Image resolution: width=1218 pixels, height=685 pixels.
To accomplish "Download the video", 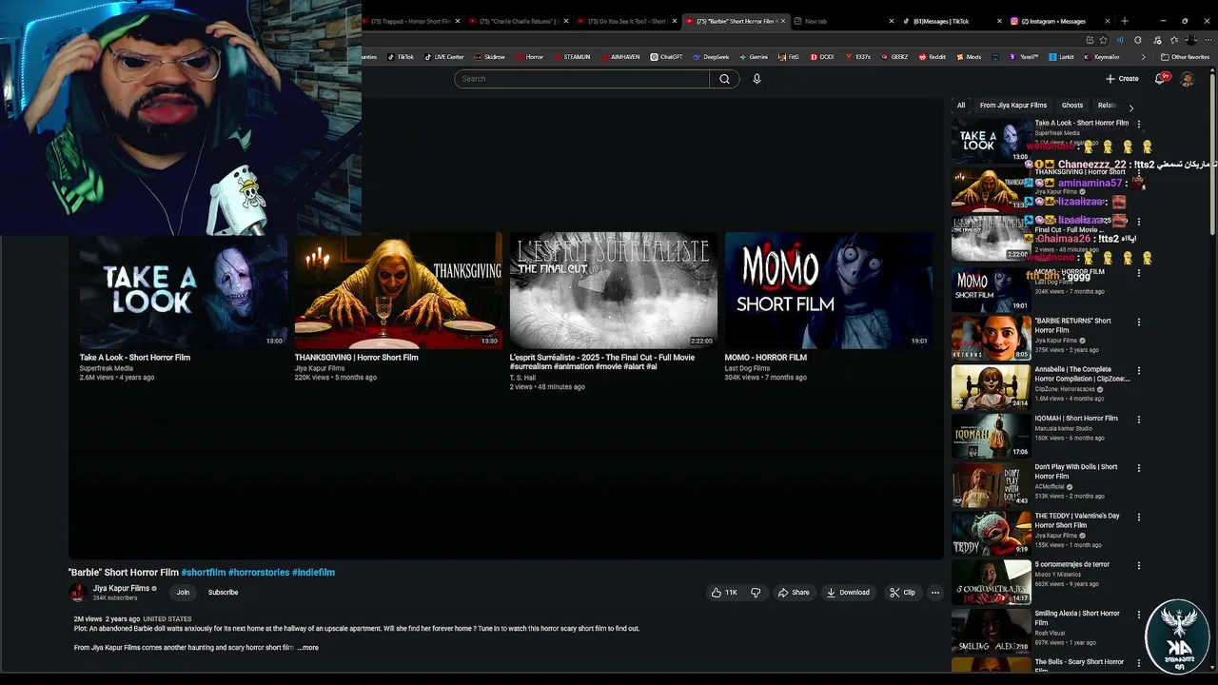I will [848, 593].
